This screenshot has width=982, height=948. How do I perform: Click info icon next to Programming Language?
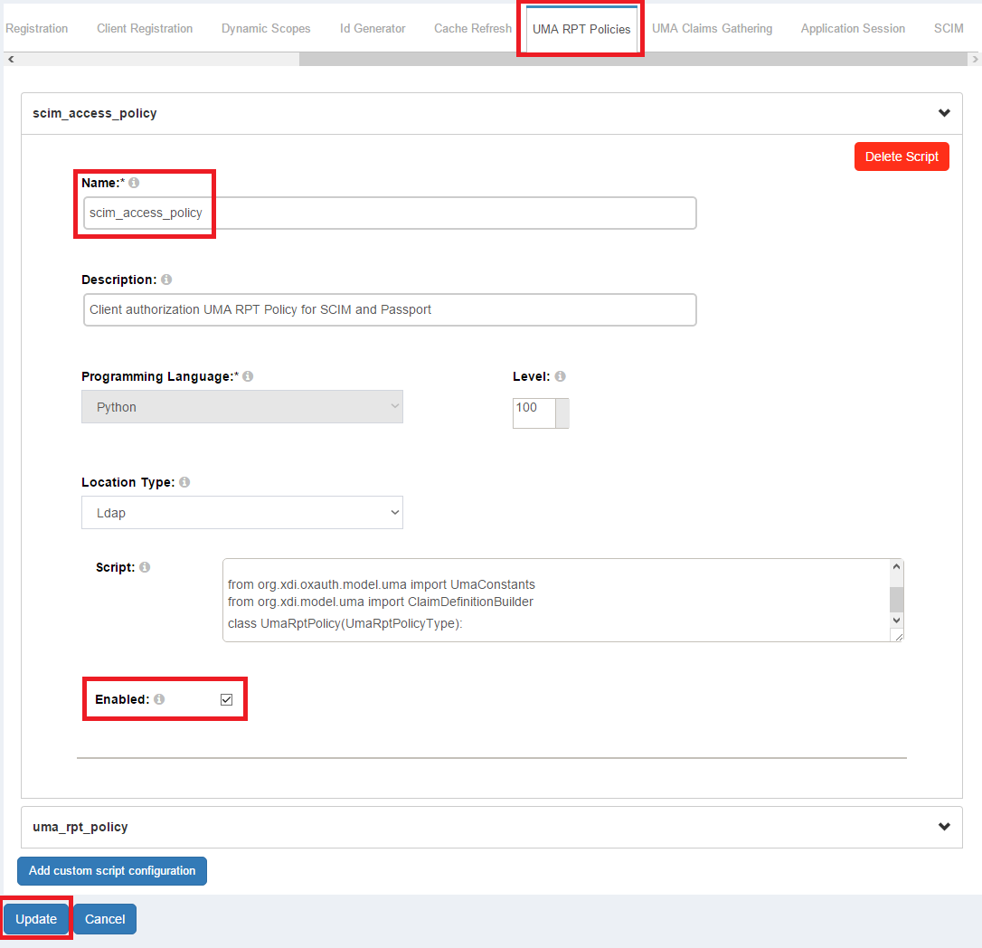coord(248,376)
